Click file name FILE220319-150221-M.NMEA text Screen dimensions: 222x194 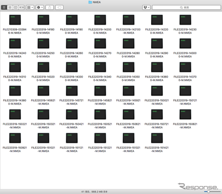pyautogui.click(x=15, y=126)
